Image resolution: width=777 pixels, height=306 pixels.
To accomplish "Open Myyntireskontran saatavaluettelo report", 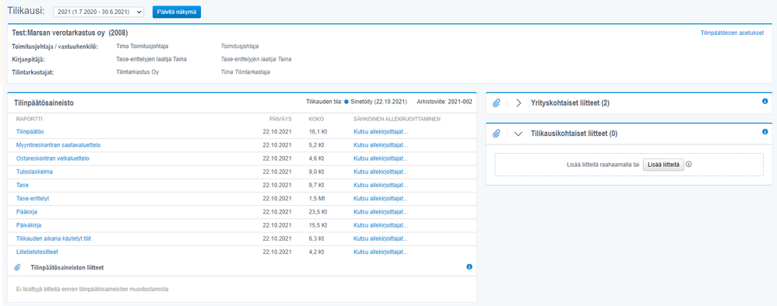I will pyautogui.click(x=58, y=144).
